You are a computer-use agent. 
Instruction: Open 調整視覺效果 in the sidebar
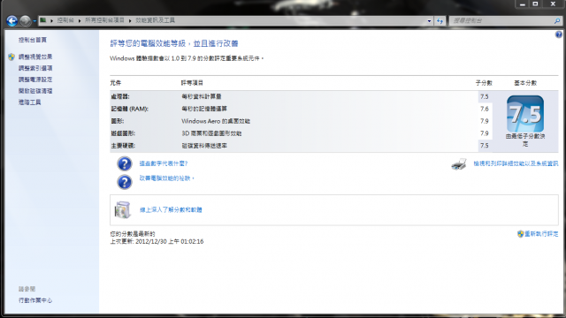coord(35,57)
